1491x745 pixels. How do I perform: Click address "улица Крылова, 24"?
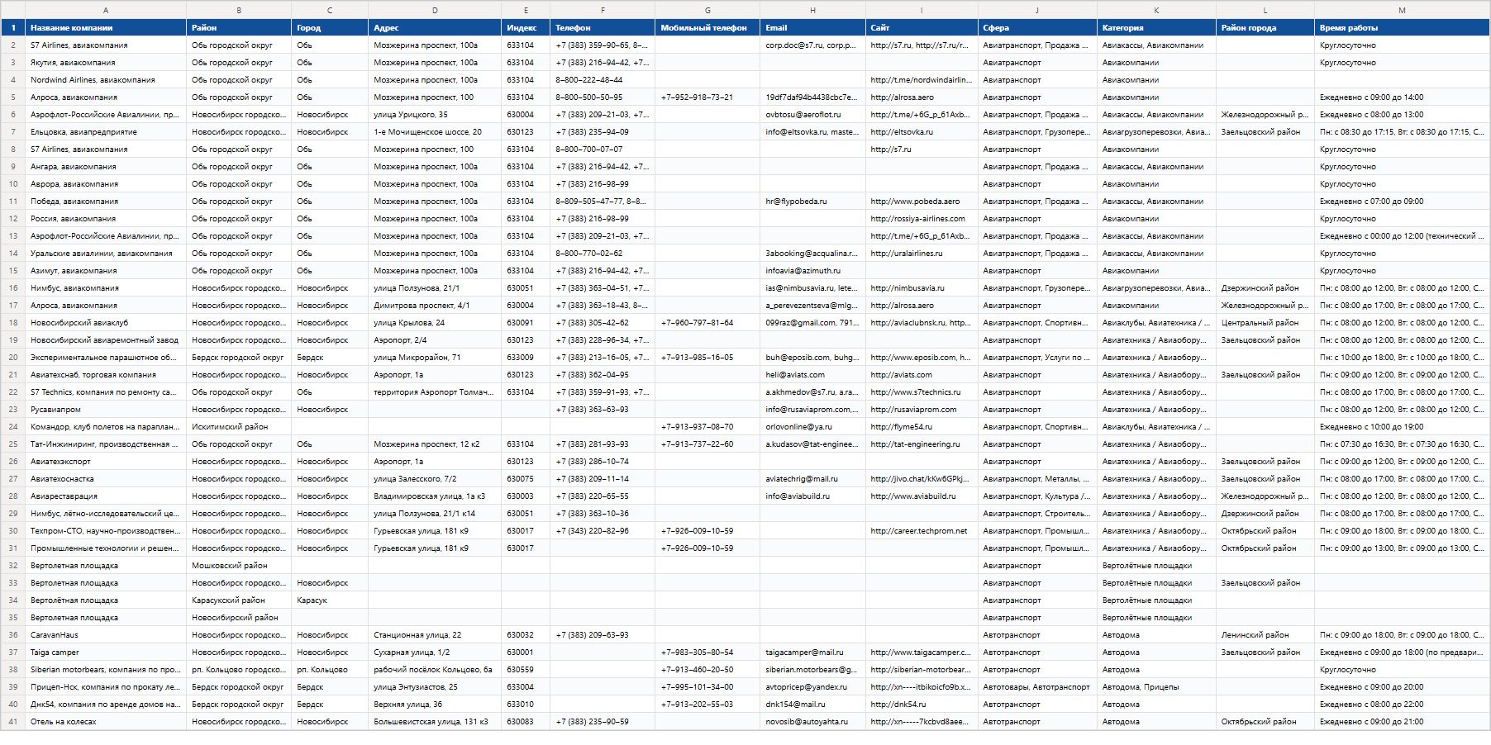coord(435,323)
